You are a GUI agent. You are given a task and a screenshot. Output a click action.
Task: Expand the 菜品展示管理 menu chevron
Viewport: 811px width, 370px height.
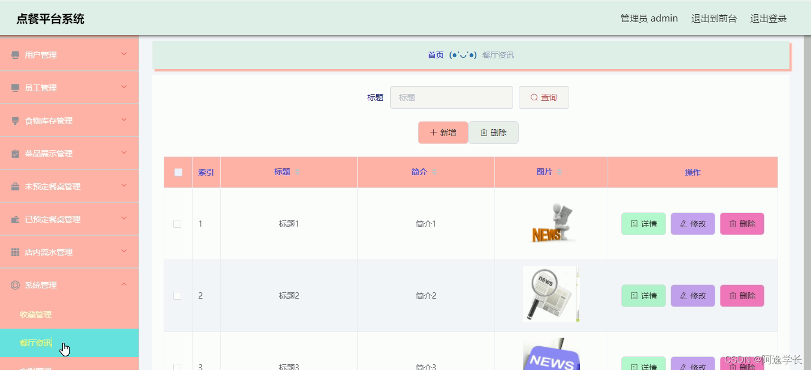point(124,152)
